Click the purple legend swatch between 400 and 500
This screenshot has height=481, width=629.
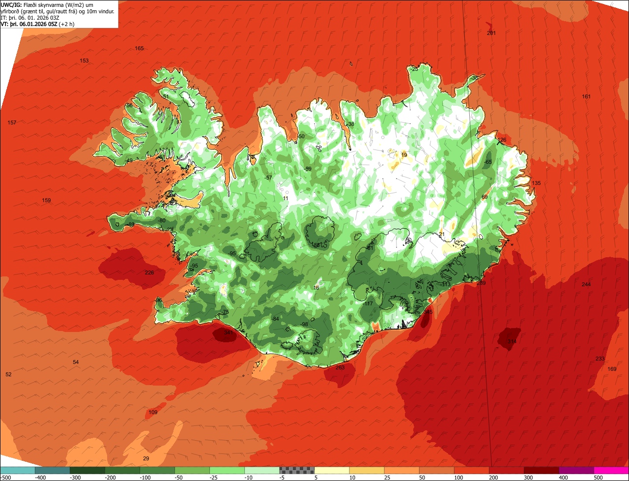pos(577,470)
